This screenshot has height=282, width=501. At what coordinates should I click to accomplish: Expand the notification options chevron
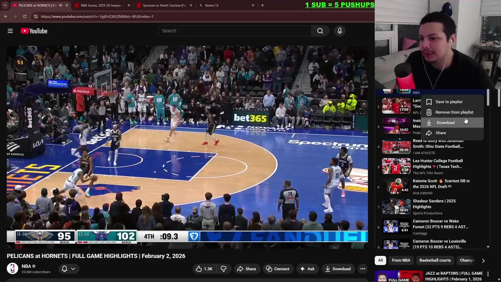click(x=73, y=269)
